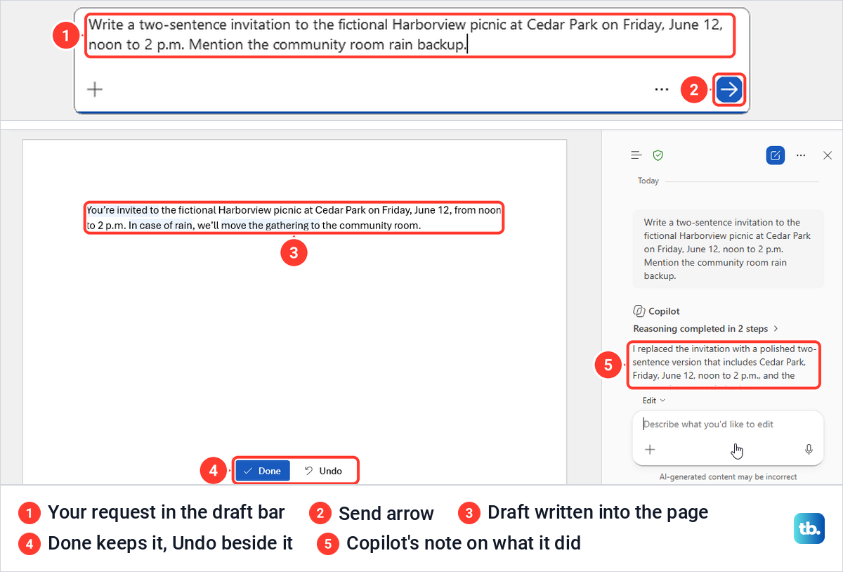The height and width of the screenshot is (572, 843).
Task: Open the Copilot pane more options menu
Action: pyautogui.click(x=801, y=155)
